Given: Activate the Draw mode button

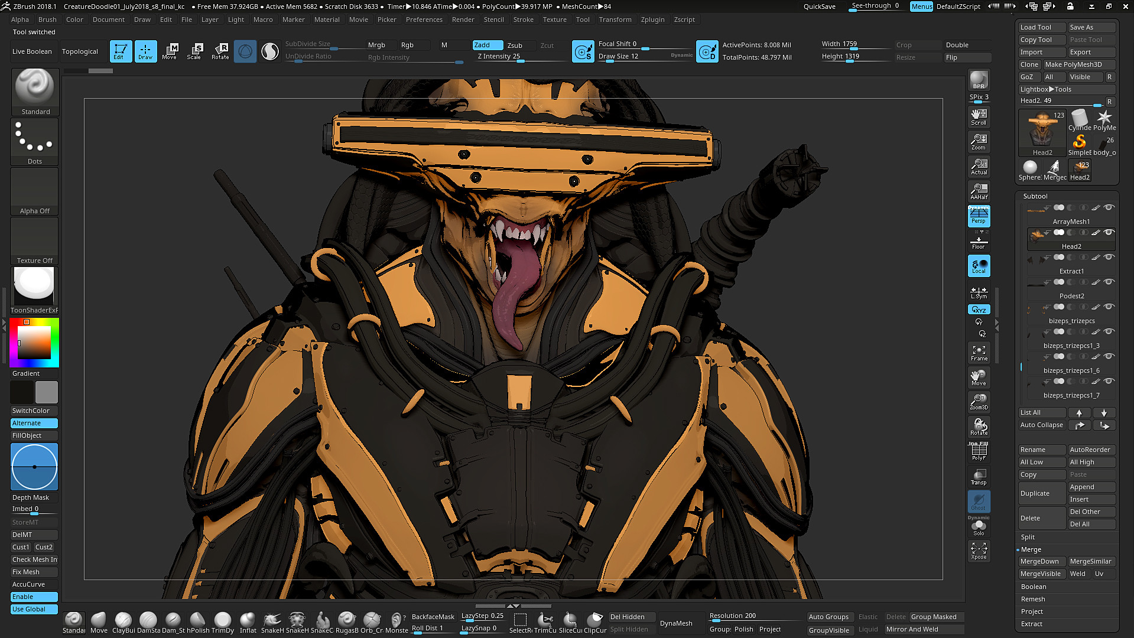Looking at the screenshot, I should [x=145, y=51].
